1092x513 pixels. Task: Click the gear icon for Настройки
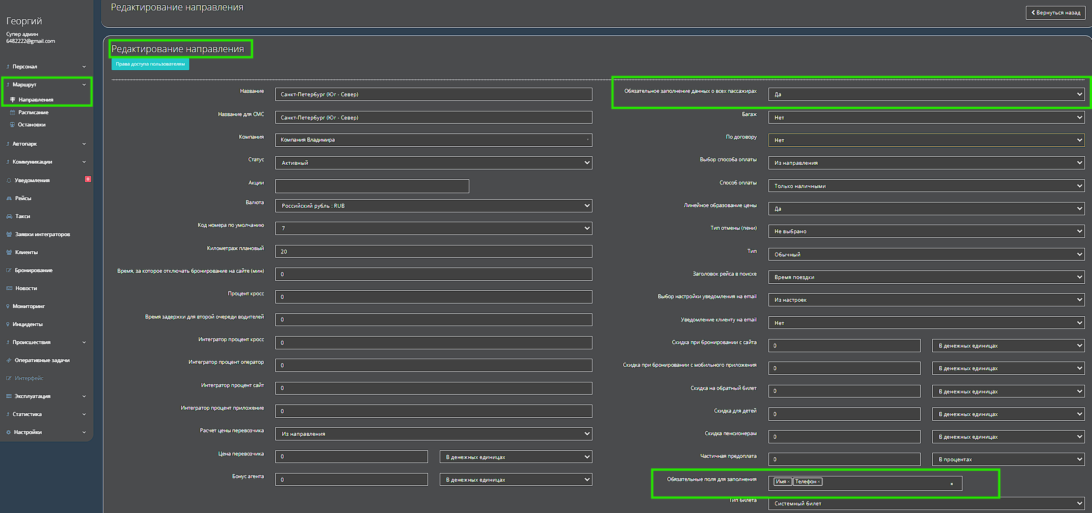tap(9, 432)
